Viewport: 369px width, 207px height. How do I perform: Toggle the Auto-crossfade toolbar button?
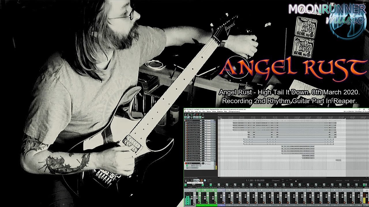[x=185, y=117]
